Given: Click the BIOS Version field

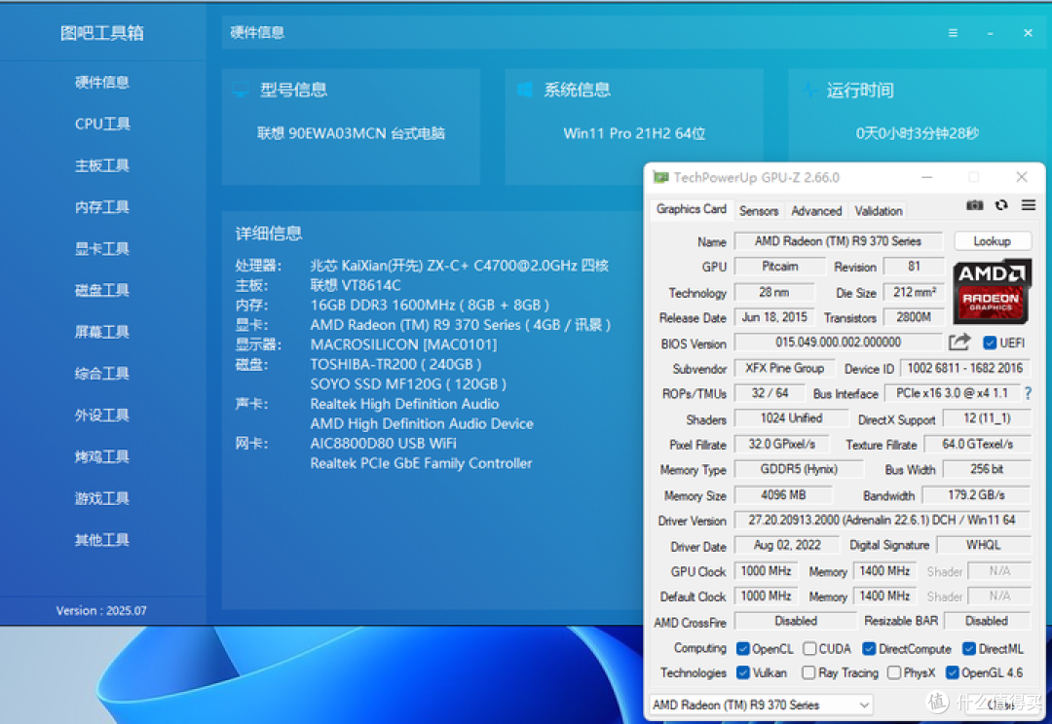Looking at the screenshot, I should [838, 343].
